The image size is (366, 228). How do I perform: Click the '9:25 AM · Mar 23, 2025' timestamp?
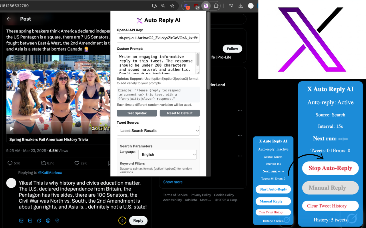pyautogui.click(x=26, y=150)
